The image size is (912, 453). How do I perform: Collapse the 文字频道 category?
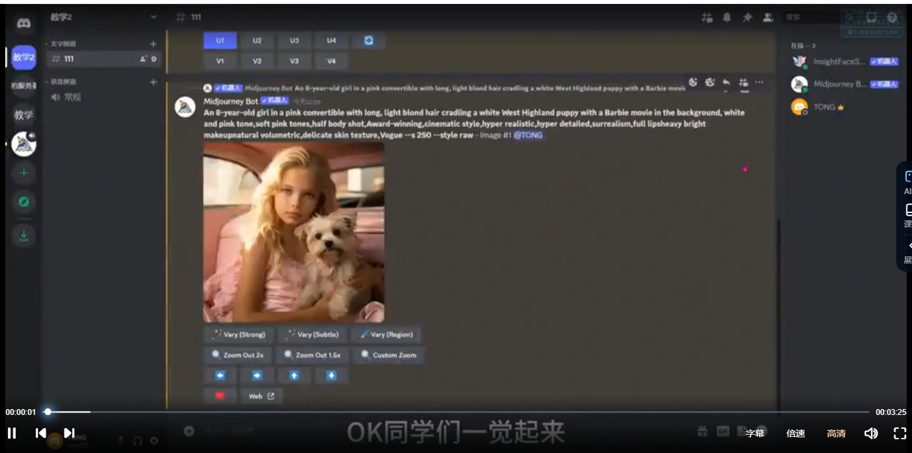[x=62, y=44]
